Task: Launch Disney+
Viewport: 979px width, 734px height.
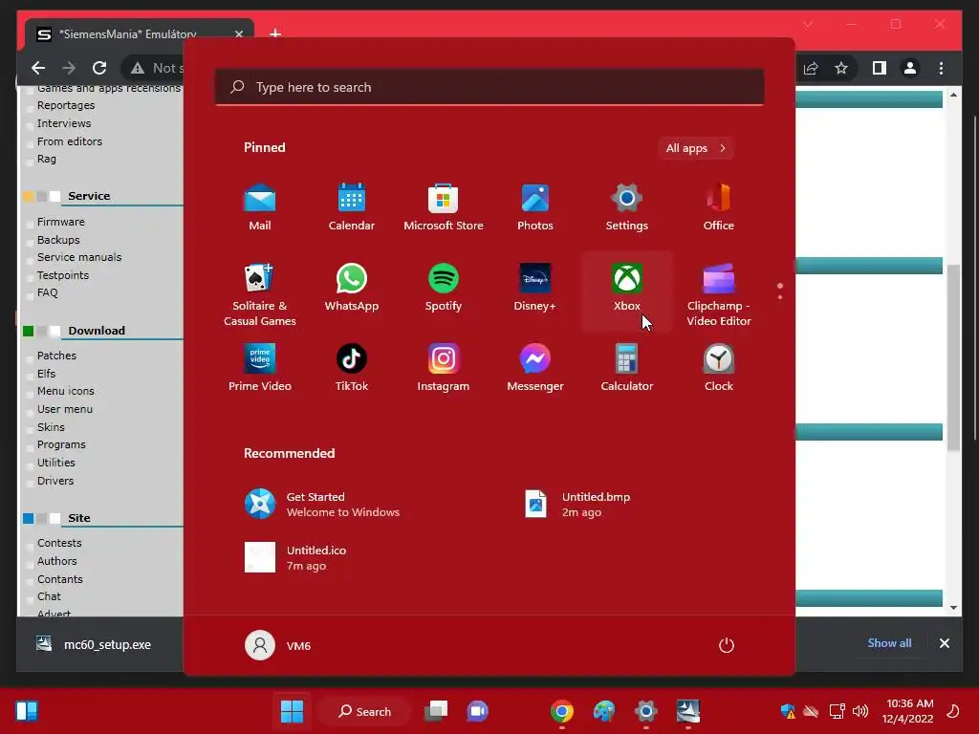Action: pos(535,289)
